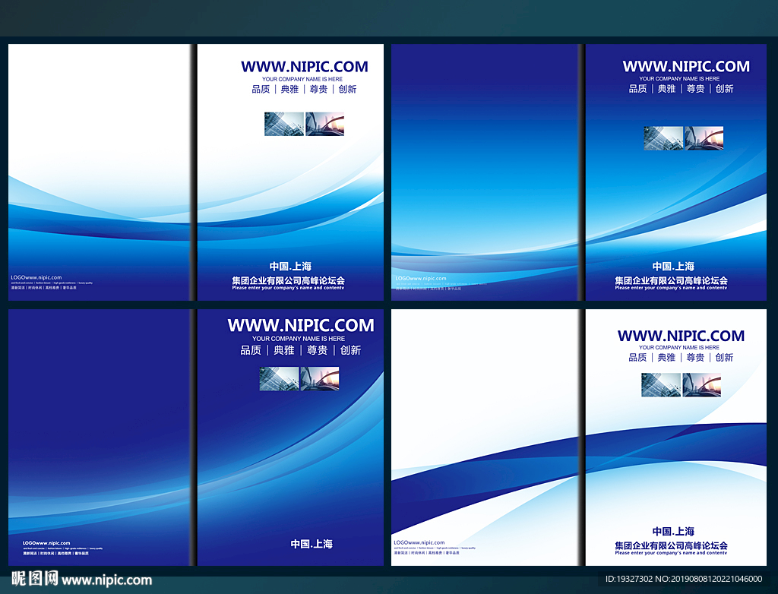The width and height of the screenshot is (778, 594).
Task: Click WWW.NIPIC.COM title on dark navy cover
Action: tap(301, 326)
